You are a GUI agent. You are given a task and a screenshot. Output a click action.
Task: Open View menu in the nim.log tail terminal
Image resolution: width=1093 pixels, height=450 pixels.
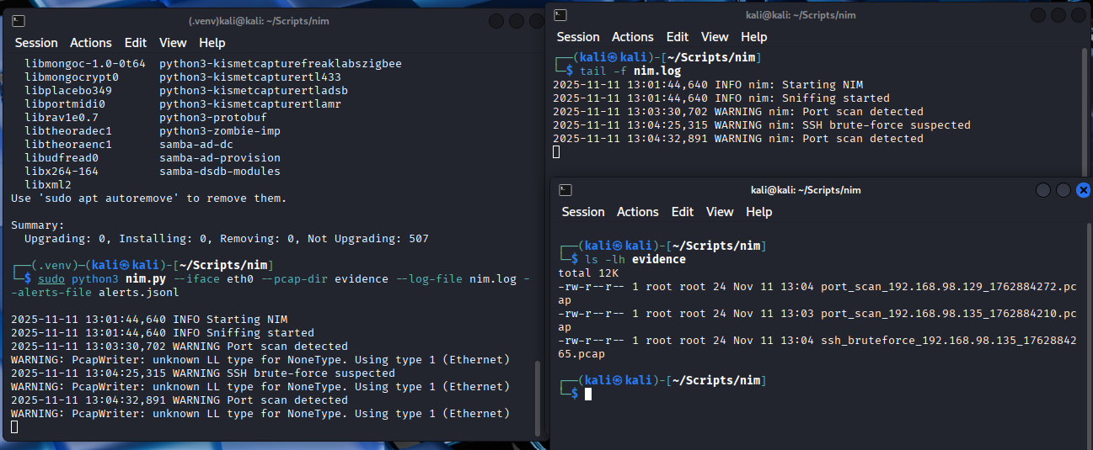pyautogui.click(x=715, y=37)
